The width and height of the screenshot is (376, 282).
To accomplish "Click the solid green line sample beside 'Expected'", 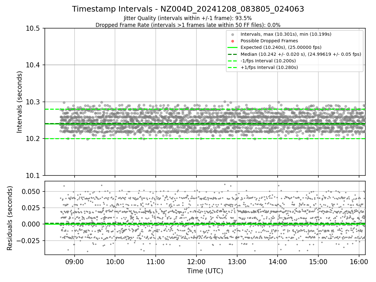I will click(232, 48).
